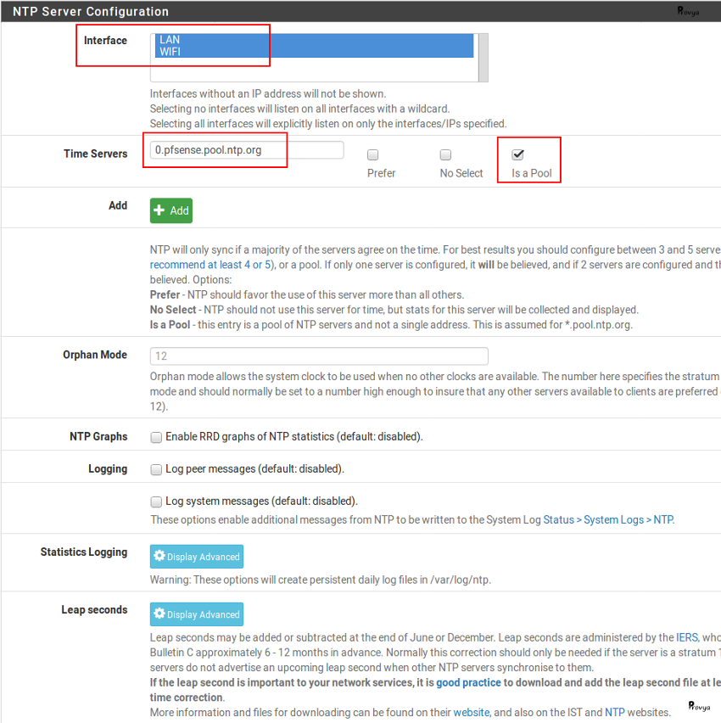Open the 'website' link for leap files

471,713
